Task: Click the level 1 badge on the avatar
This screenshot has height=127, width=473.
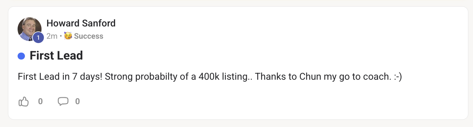Action: (x=38, y=38)
